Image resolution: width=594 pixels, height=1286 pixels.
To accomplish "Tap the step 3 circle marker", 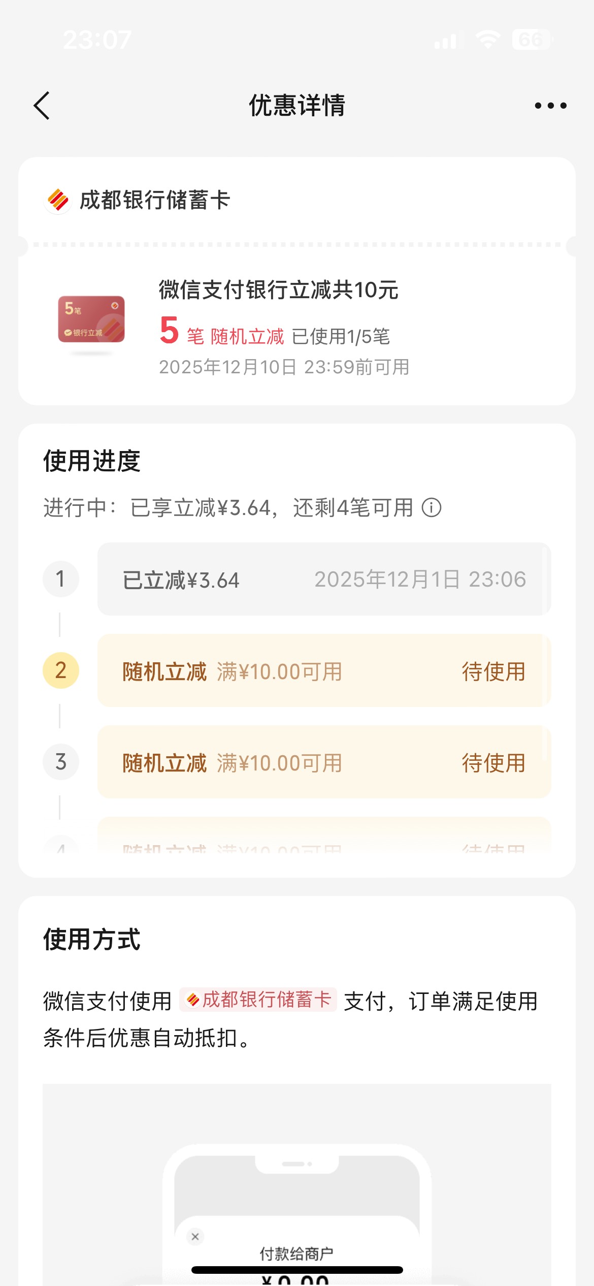I will tap(61, 762).
